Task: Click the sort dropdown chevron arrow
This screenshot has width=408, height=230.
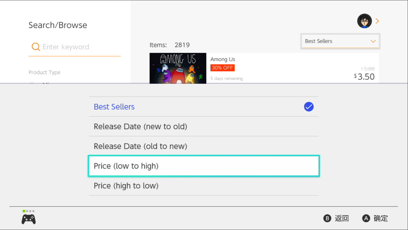Action: 373,41
